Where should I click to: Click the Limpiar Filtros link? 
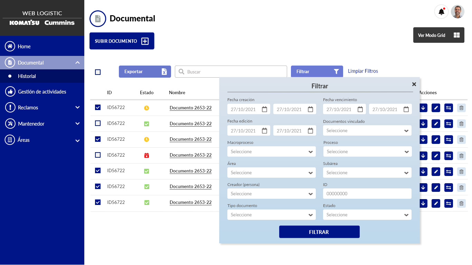[363, 71]
